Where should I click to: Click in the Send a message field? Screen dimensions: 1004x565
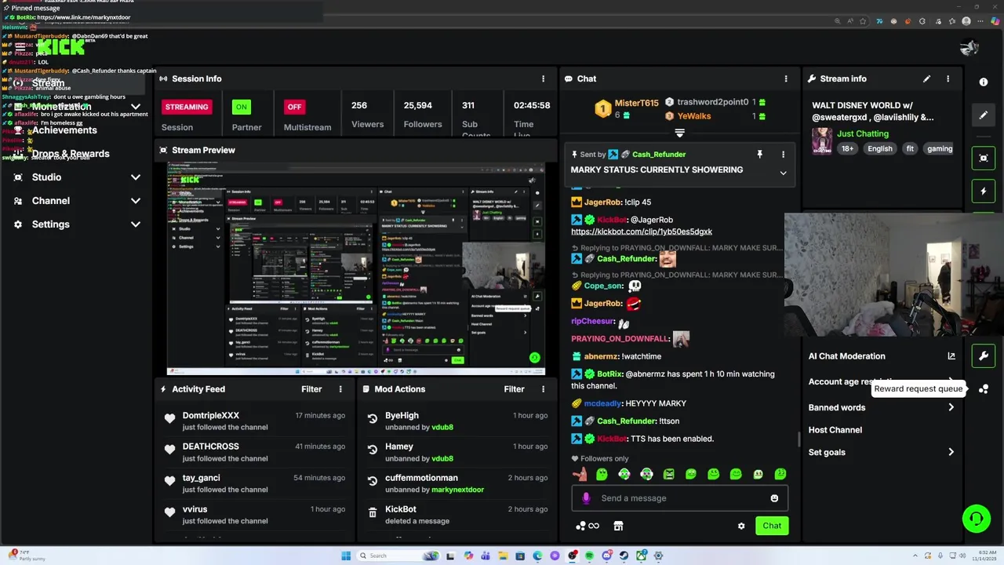point(678,498)
